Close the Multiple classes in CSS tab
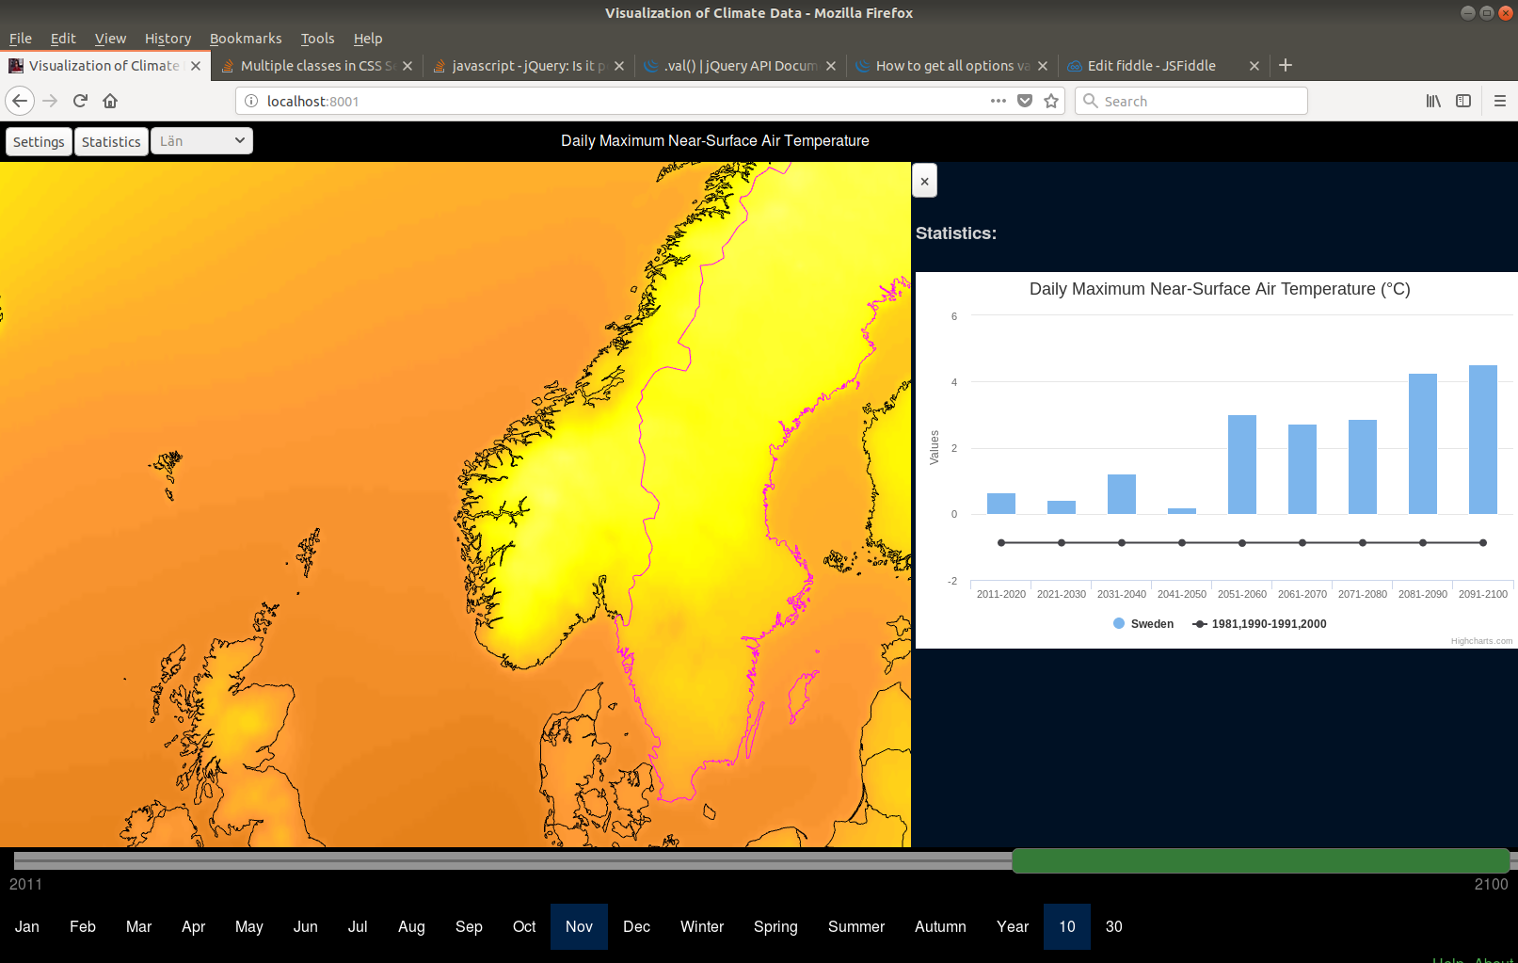 pos(407,66)
